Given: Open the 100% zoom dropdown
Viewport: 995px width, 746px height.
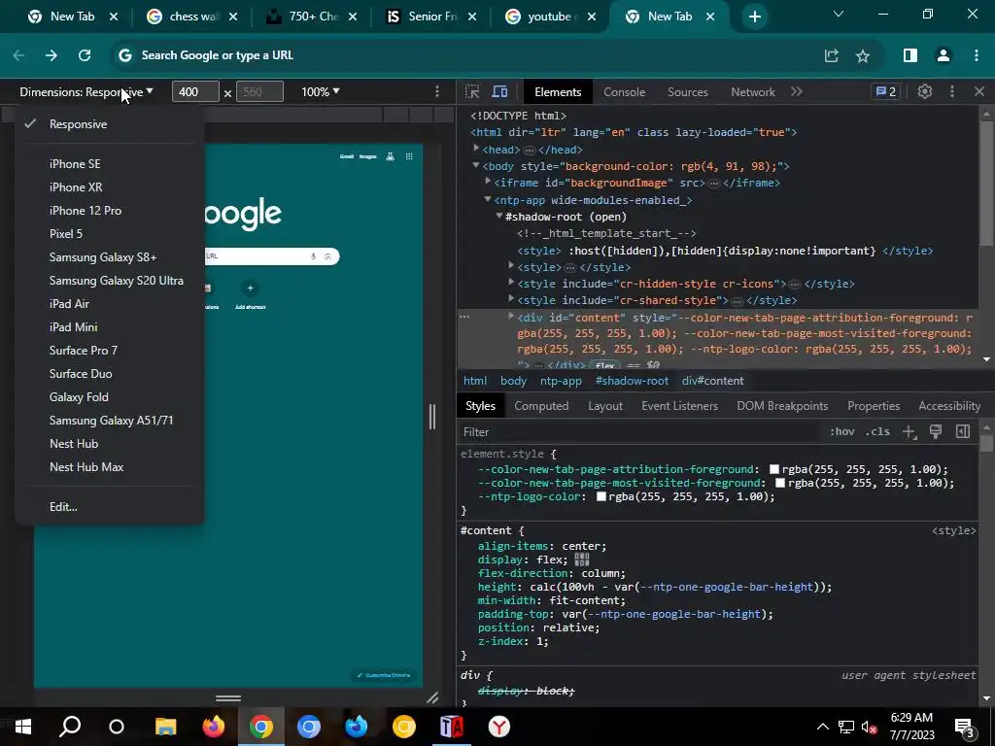Looking at the screenshot, I should tap(321, 92).
